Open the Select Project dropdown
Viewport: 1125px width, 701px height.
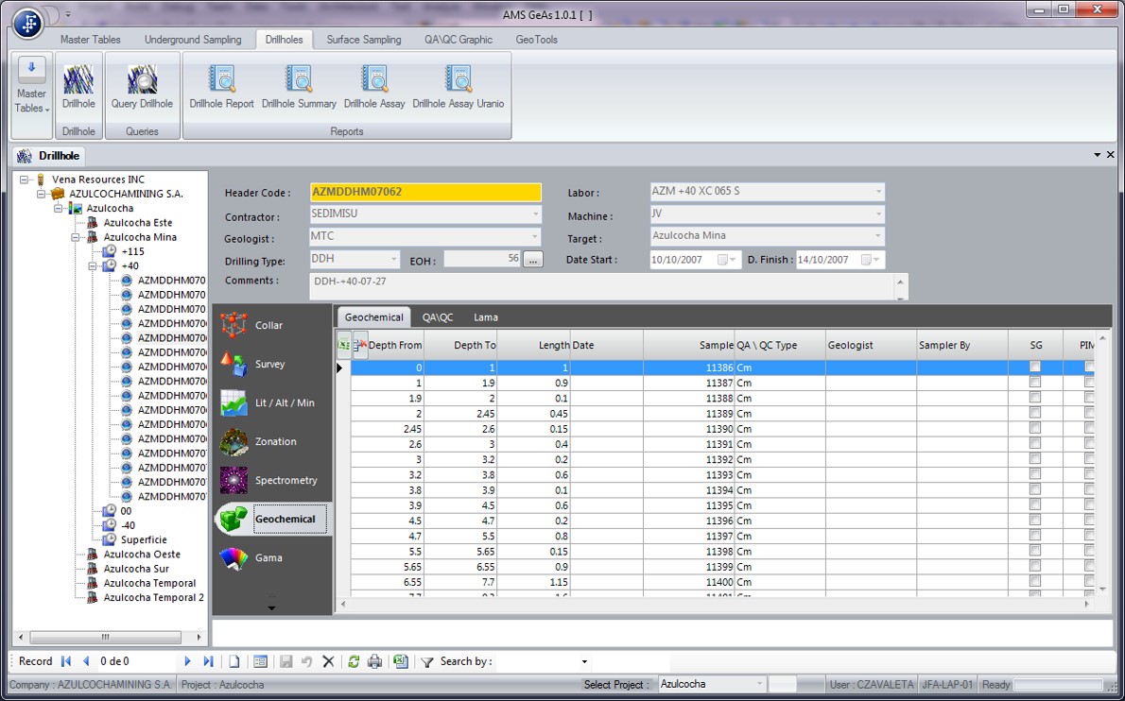tap(759, 684)
